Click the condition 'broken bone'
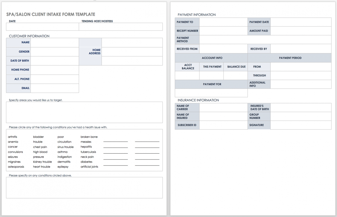 [89, 137]
